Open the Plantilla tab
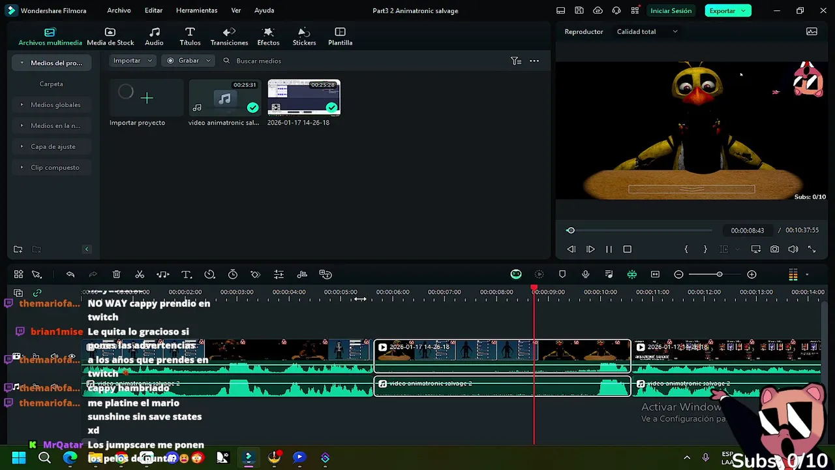Viewport: 835px width, 470px height. 340,37
